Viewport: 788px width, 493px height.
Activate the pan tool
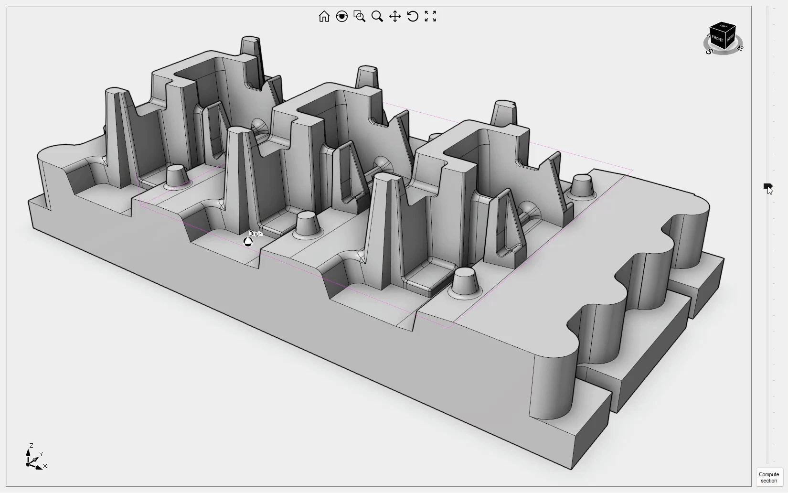pos(395,16)
